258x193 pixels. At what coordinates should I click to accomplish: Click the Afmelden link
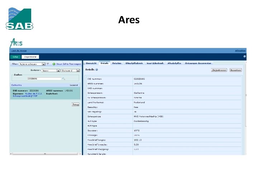(240, 51)
